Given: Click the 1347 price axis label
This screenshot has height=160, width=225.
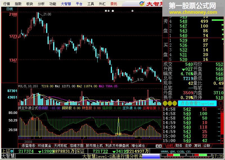Looking at the screenshot, I should (13, 60).
